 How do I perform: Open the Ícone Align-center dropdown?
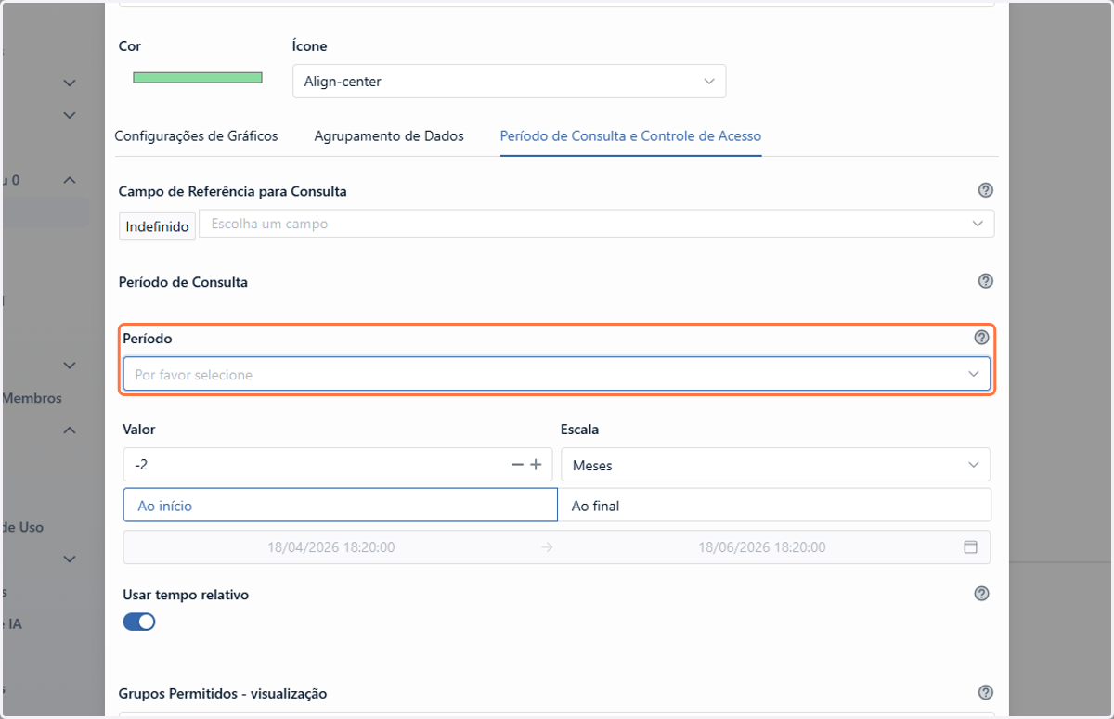[x=509, y=82]
